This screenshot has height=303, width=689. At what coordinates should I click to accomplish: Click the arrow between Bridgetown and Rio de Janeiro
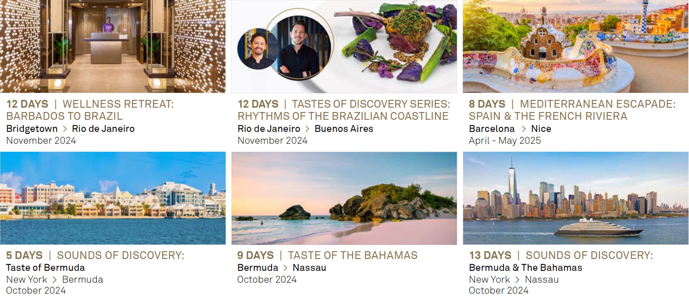click(65, 129)
